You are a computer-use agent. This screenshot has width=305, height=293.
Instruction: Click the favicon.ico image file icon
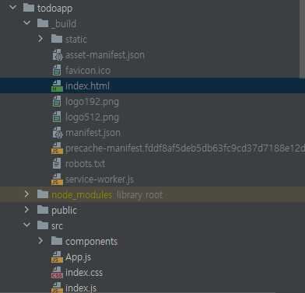[x=57, y=70]
